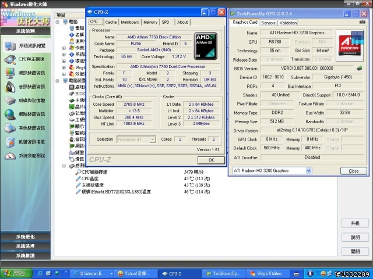373x279 pixels.
Task: Click the GPU name field ATI Radeon HD 3200
Action: (297, 33)
